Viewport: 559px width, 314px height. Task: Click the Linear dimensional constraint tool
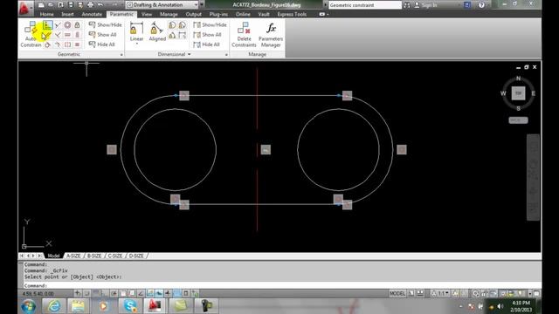[x=136, y=31]
